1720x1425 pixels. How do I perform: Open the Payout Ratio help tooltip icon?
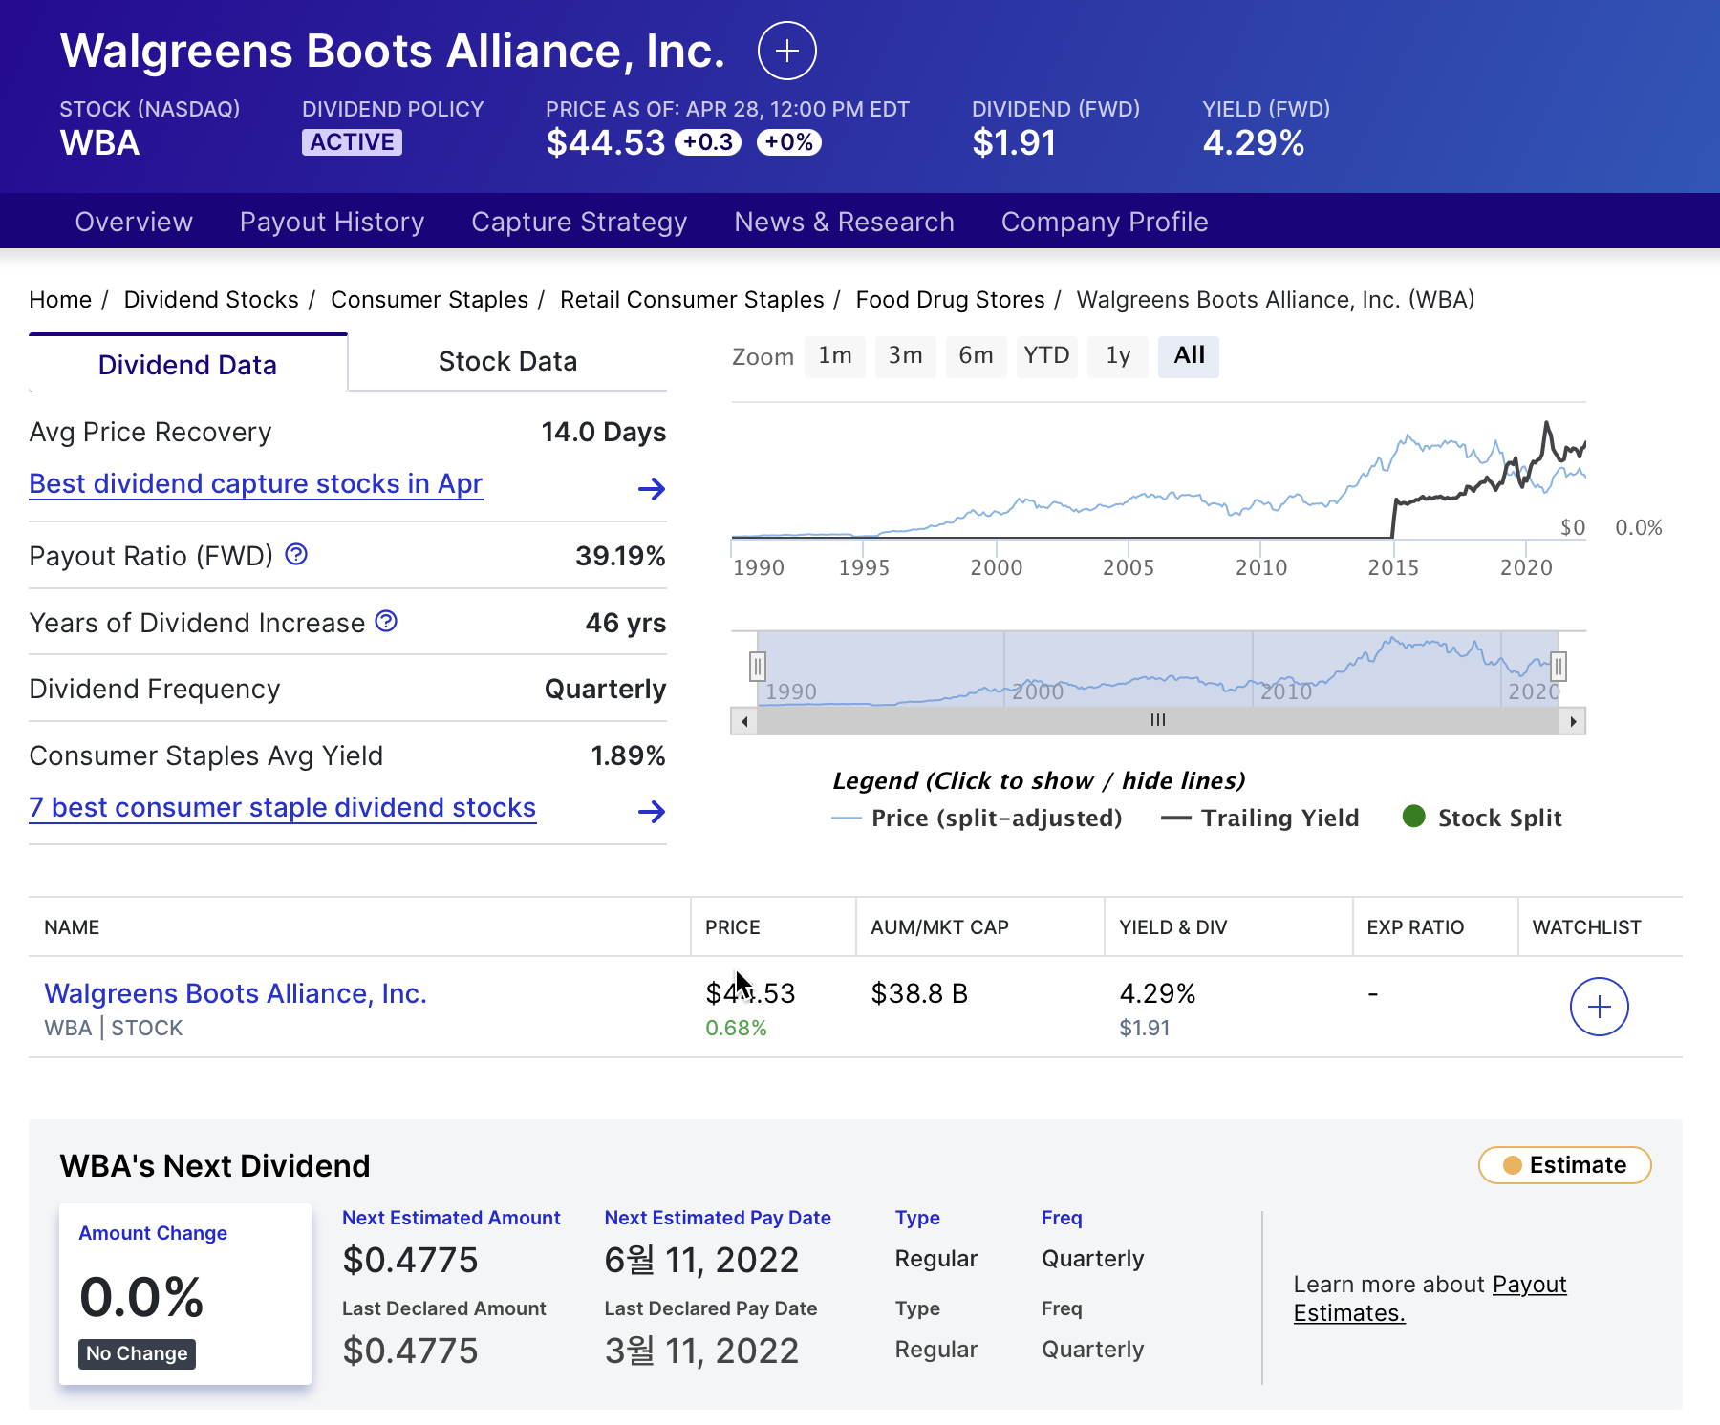(x=296, y=554)
